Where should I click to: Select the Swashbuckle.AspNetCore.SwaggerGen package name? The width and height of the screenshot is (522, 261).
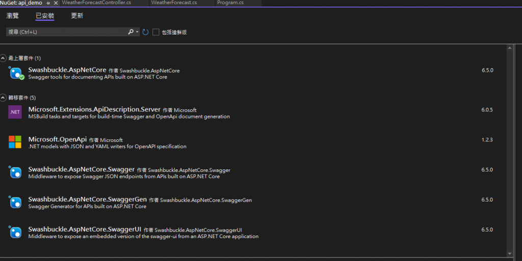pyautogui.click(x=88, y=199)
